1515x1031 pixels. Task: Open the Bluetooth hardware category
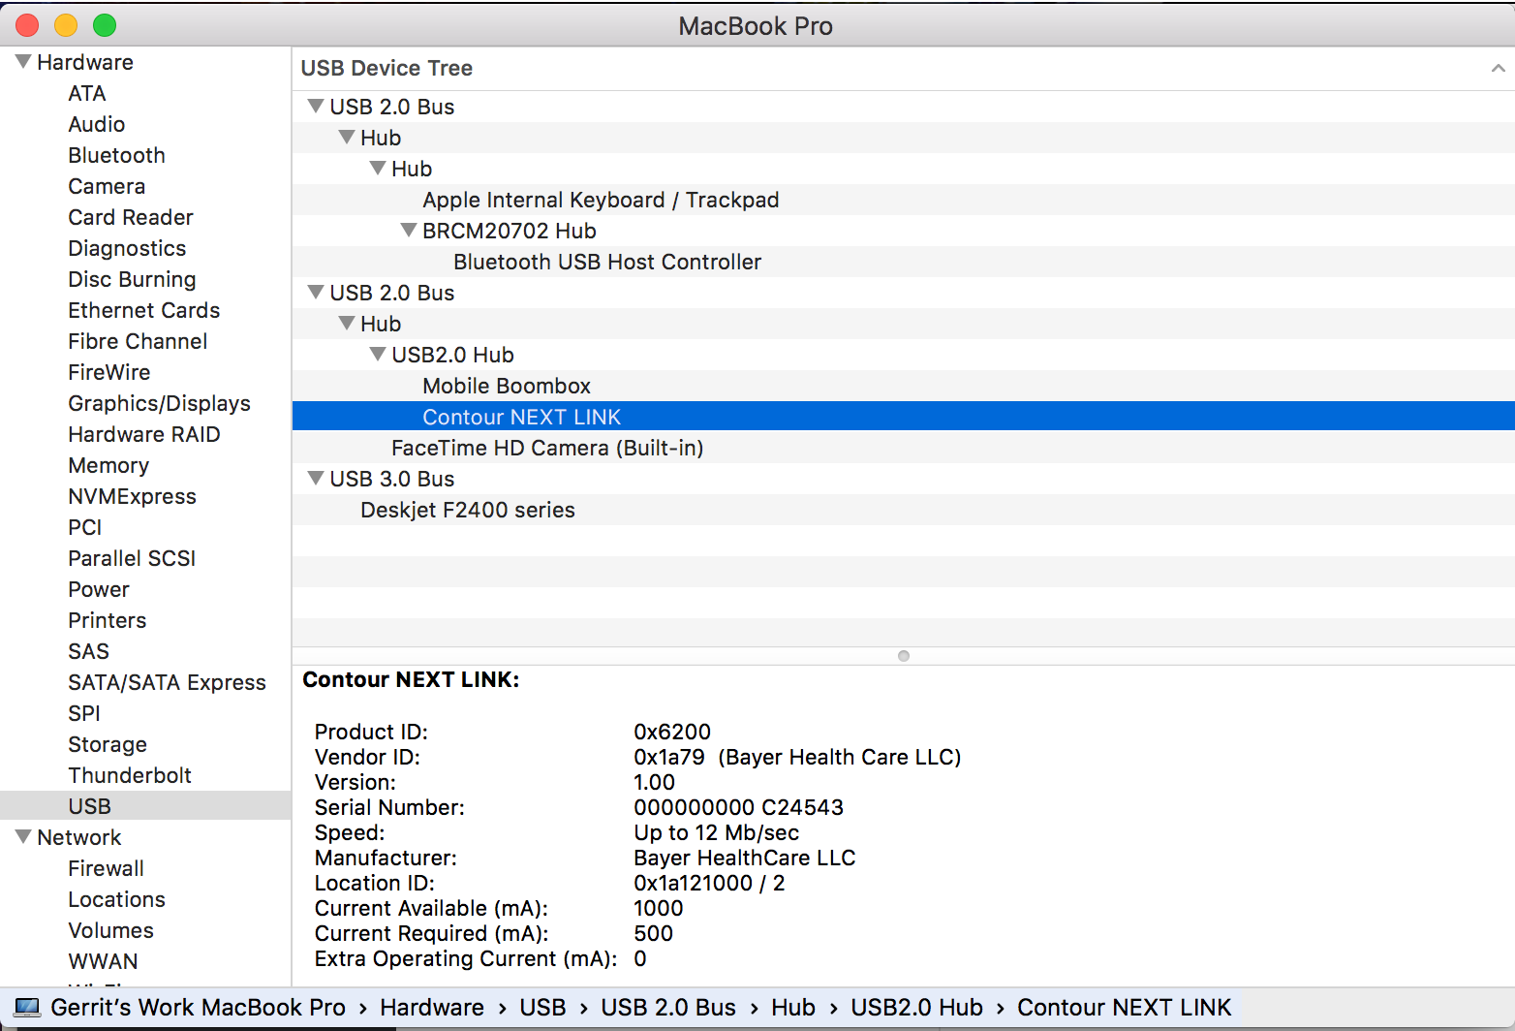coord(117,155)
